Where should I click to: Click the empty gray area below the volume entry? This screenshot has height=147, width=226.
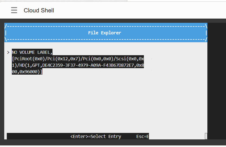[106, 104]
